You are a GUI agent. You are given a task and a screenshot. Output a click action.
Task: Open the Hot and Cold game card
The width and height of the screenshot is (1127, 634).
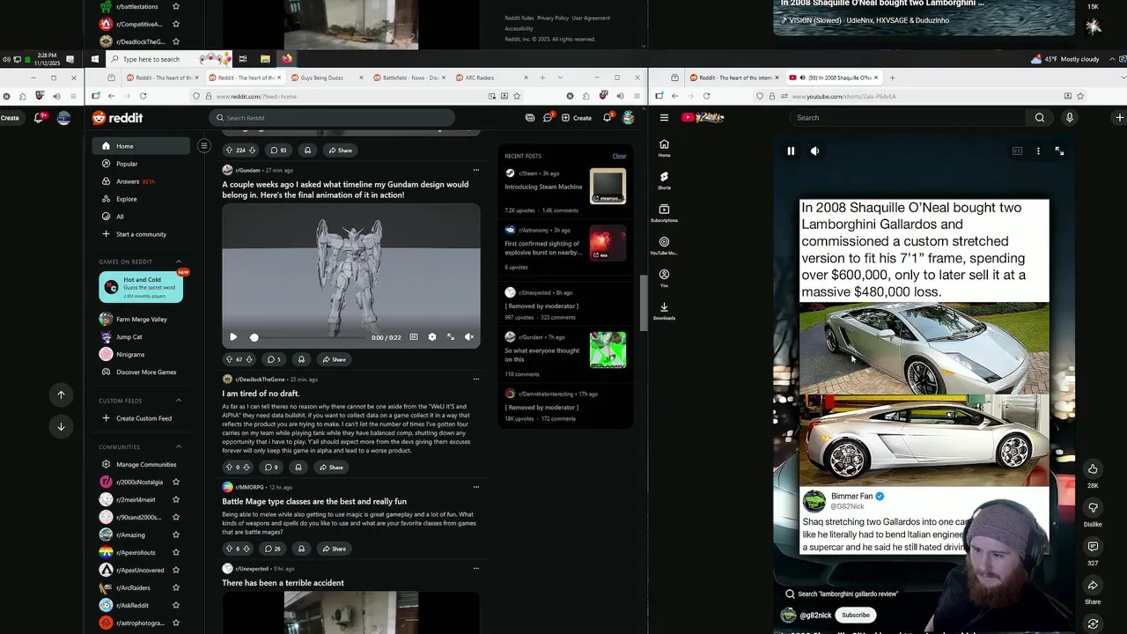click(x=141, y=286)
